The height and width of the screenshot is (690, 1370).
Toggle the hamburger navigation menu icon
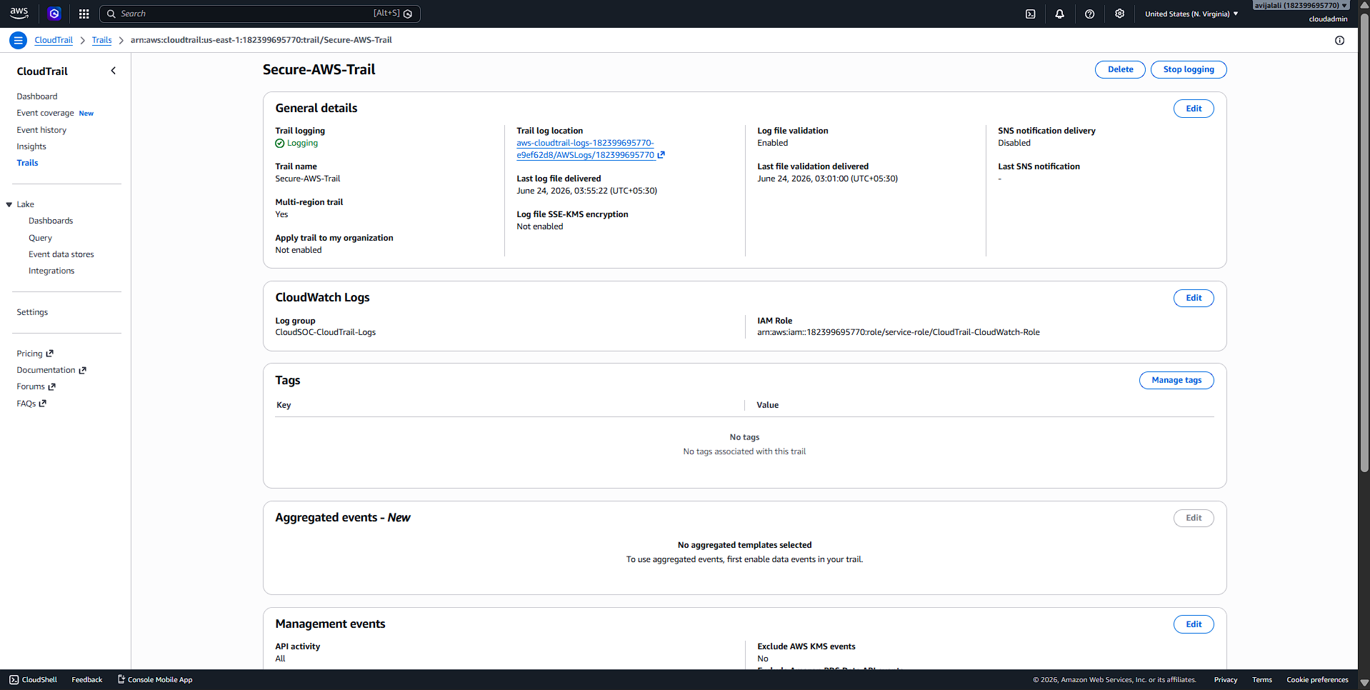19,40
